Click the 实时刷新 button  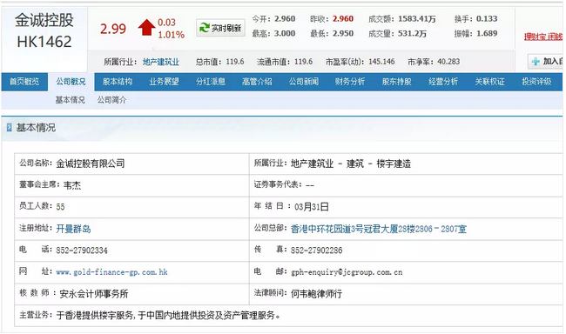coord(220,28)
